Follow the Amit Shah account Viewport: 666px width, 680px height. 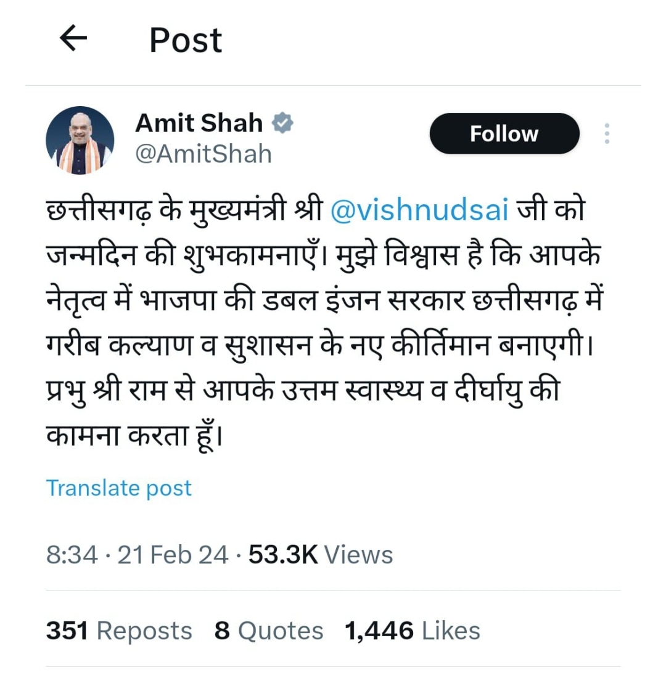tap(504, 133)
